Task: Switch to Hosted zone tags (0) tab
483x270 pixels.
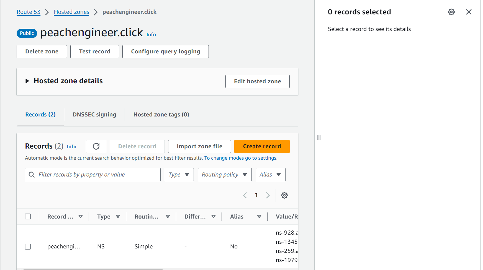Action: click(161, 115)
